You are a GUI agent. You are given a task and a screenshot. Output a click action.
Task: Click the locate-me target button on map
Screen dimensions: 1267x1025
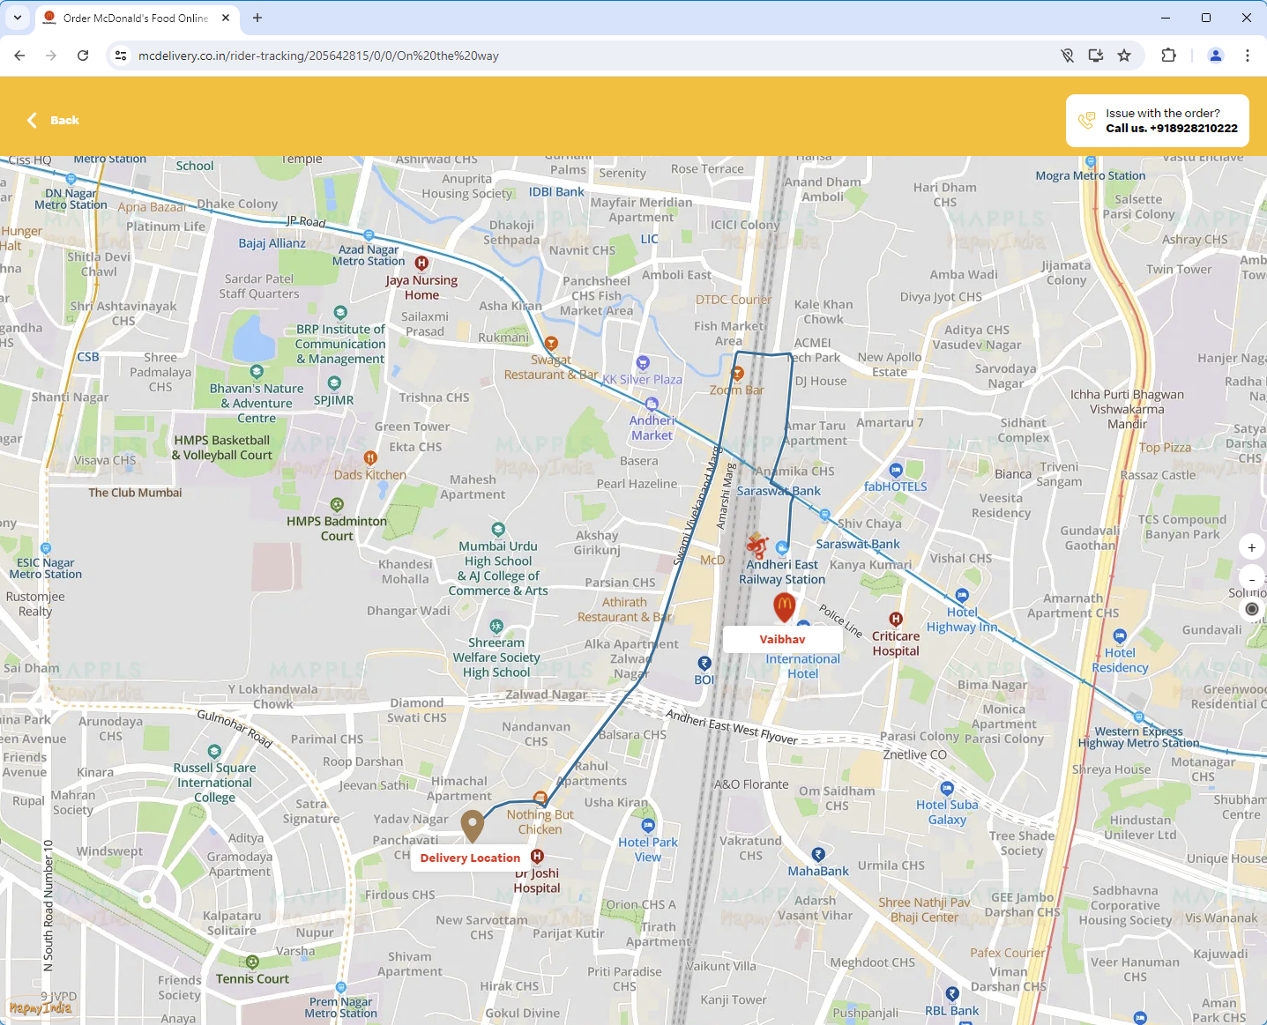coord(1252,609)
